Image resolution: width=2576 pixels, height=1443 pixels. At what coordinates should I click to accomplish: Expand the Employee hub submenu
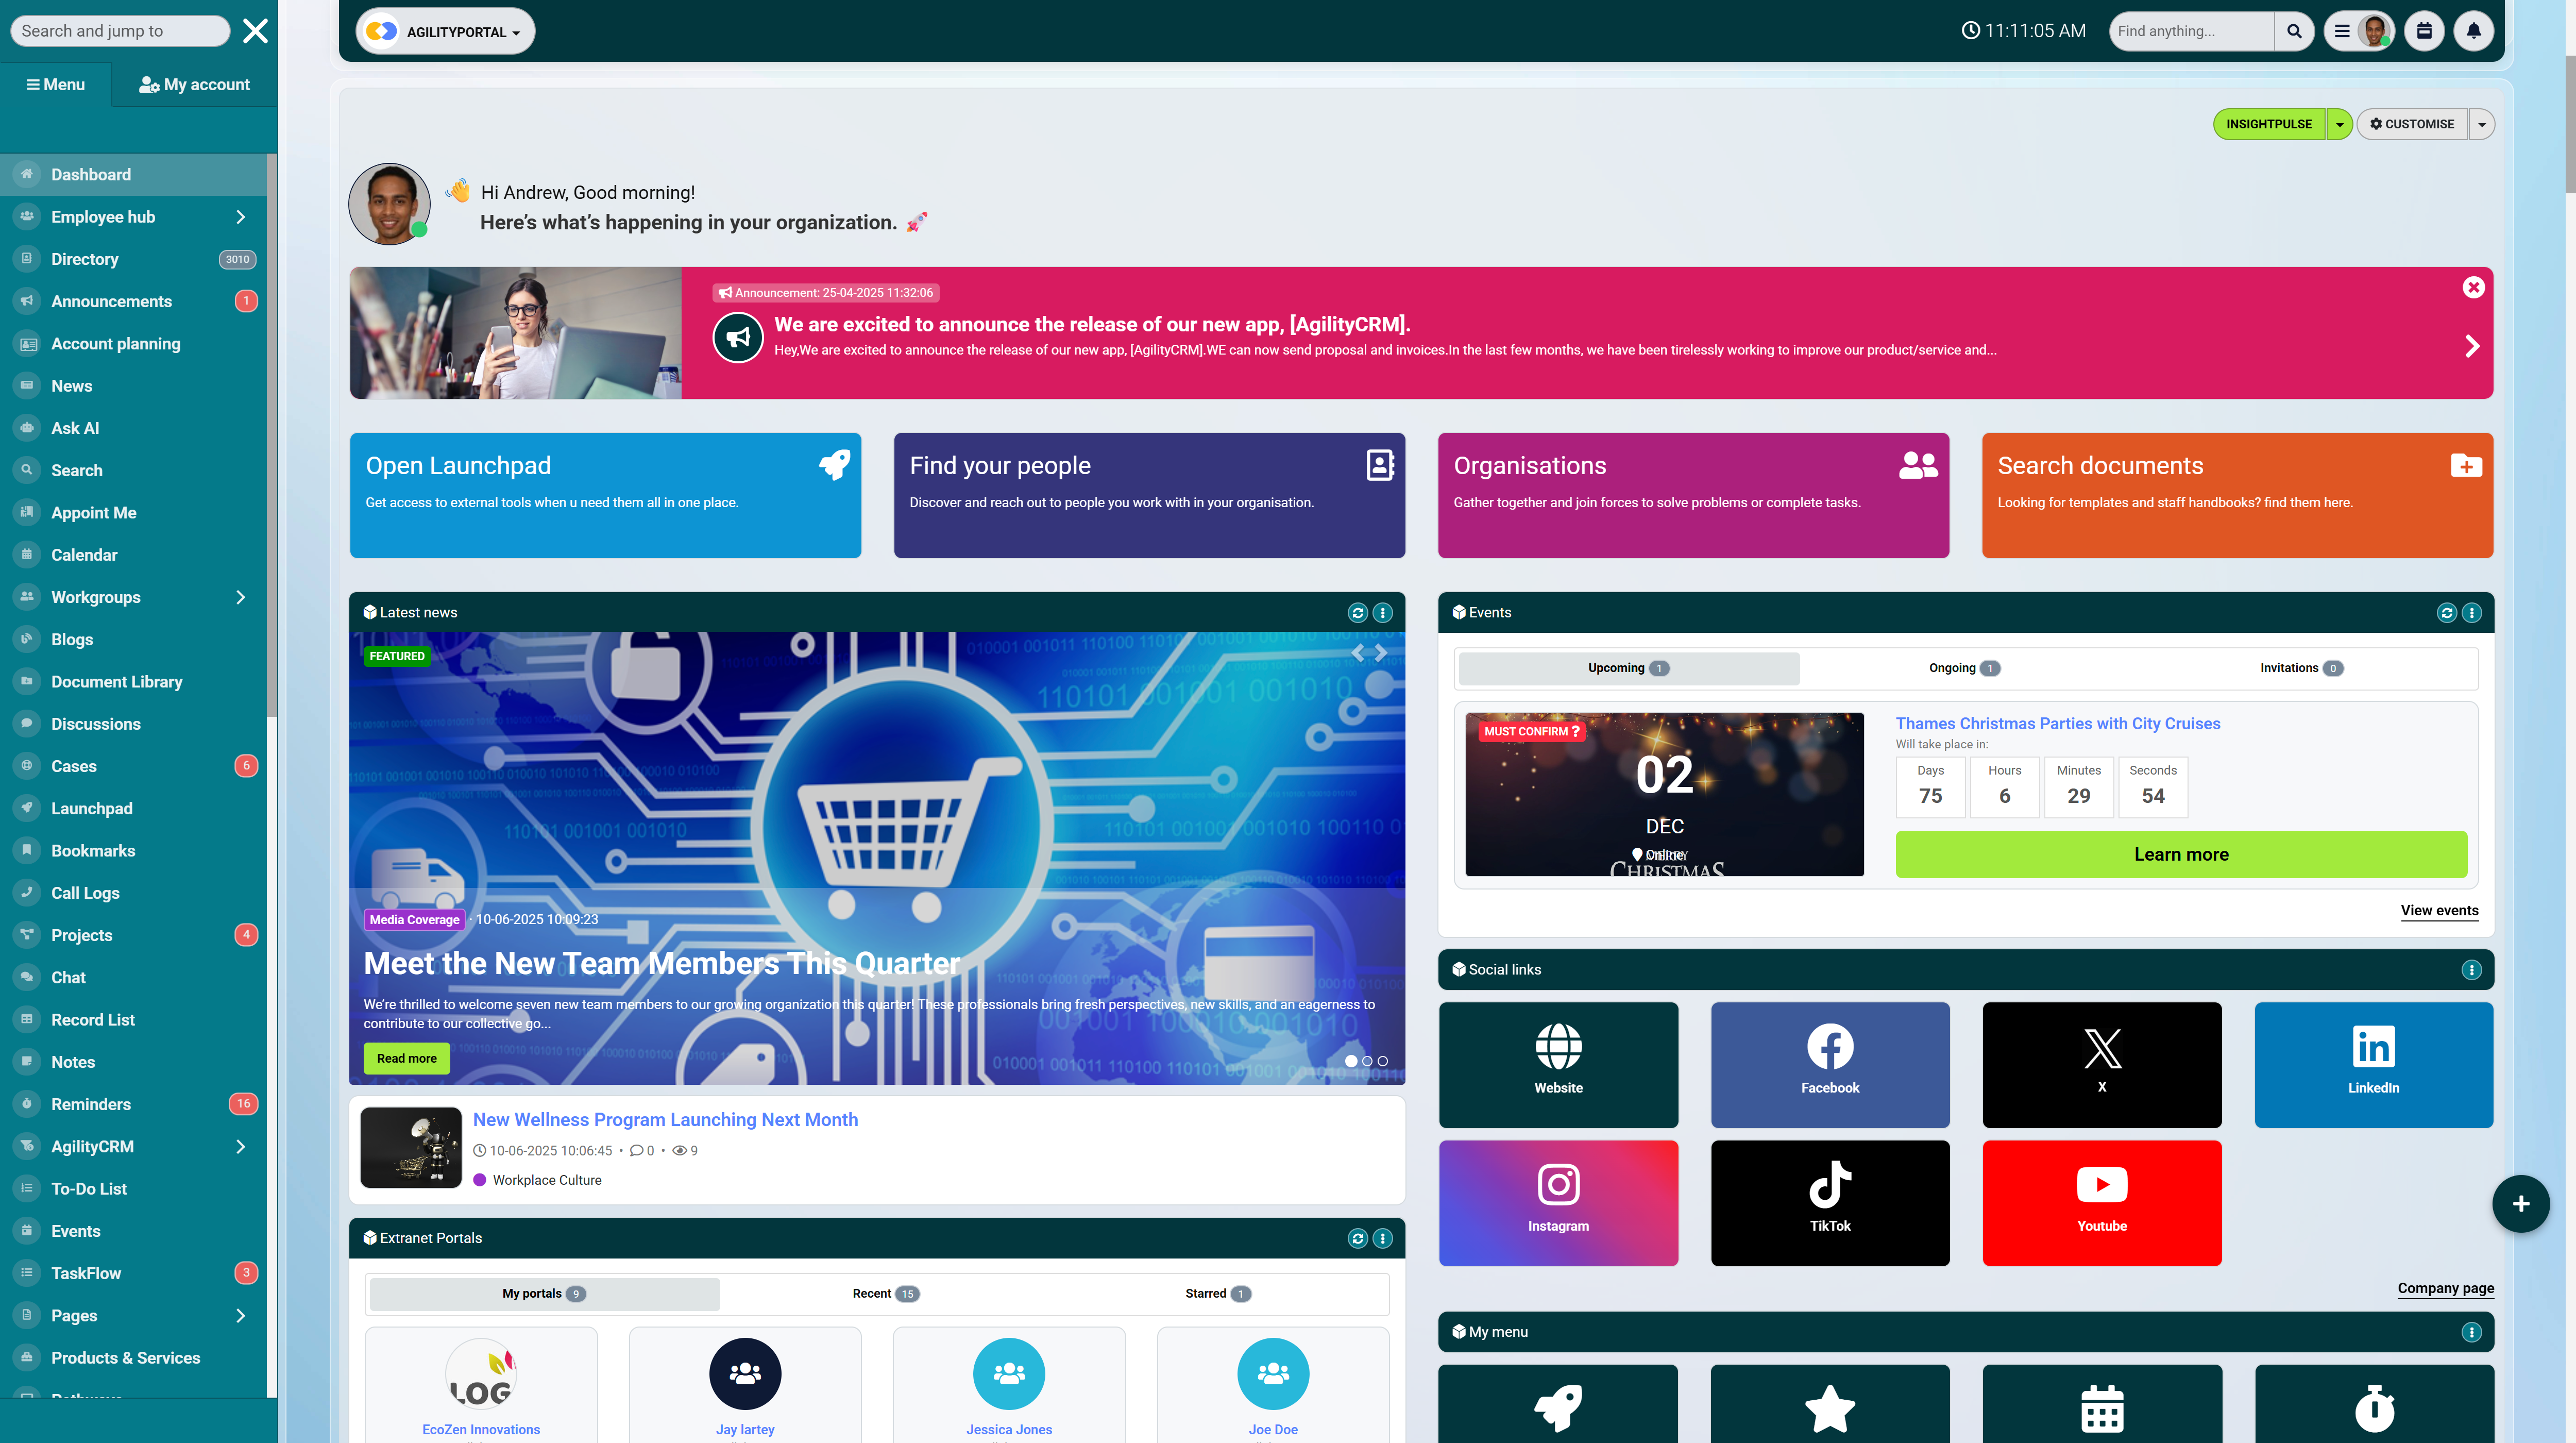click(x=240, y=217)
